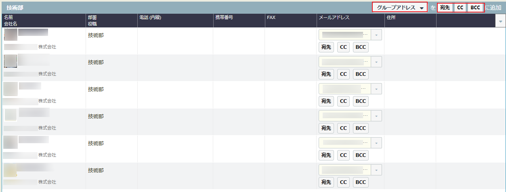Click BCC button in the last contact row
The image size is (506, 192).
[361, 182]
